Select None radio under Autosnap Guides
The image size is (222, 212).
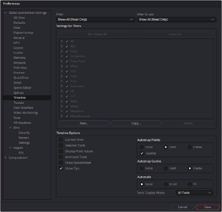(142, 168)
